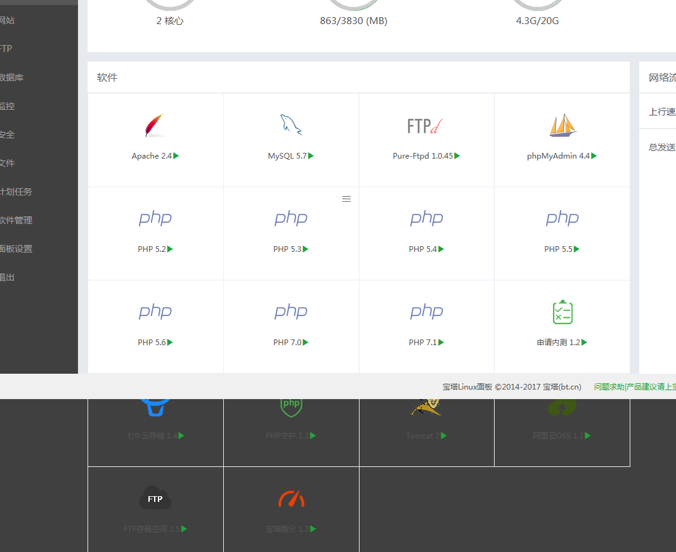Click the php logo above PHP 5.5
Screen dimensions: 676x552
pos(562,218)
